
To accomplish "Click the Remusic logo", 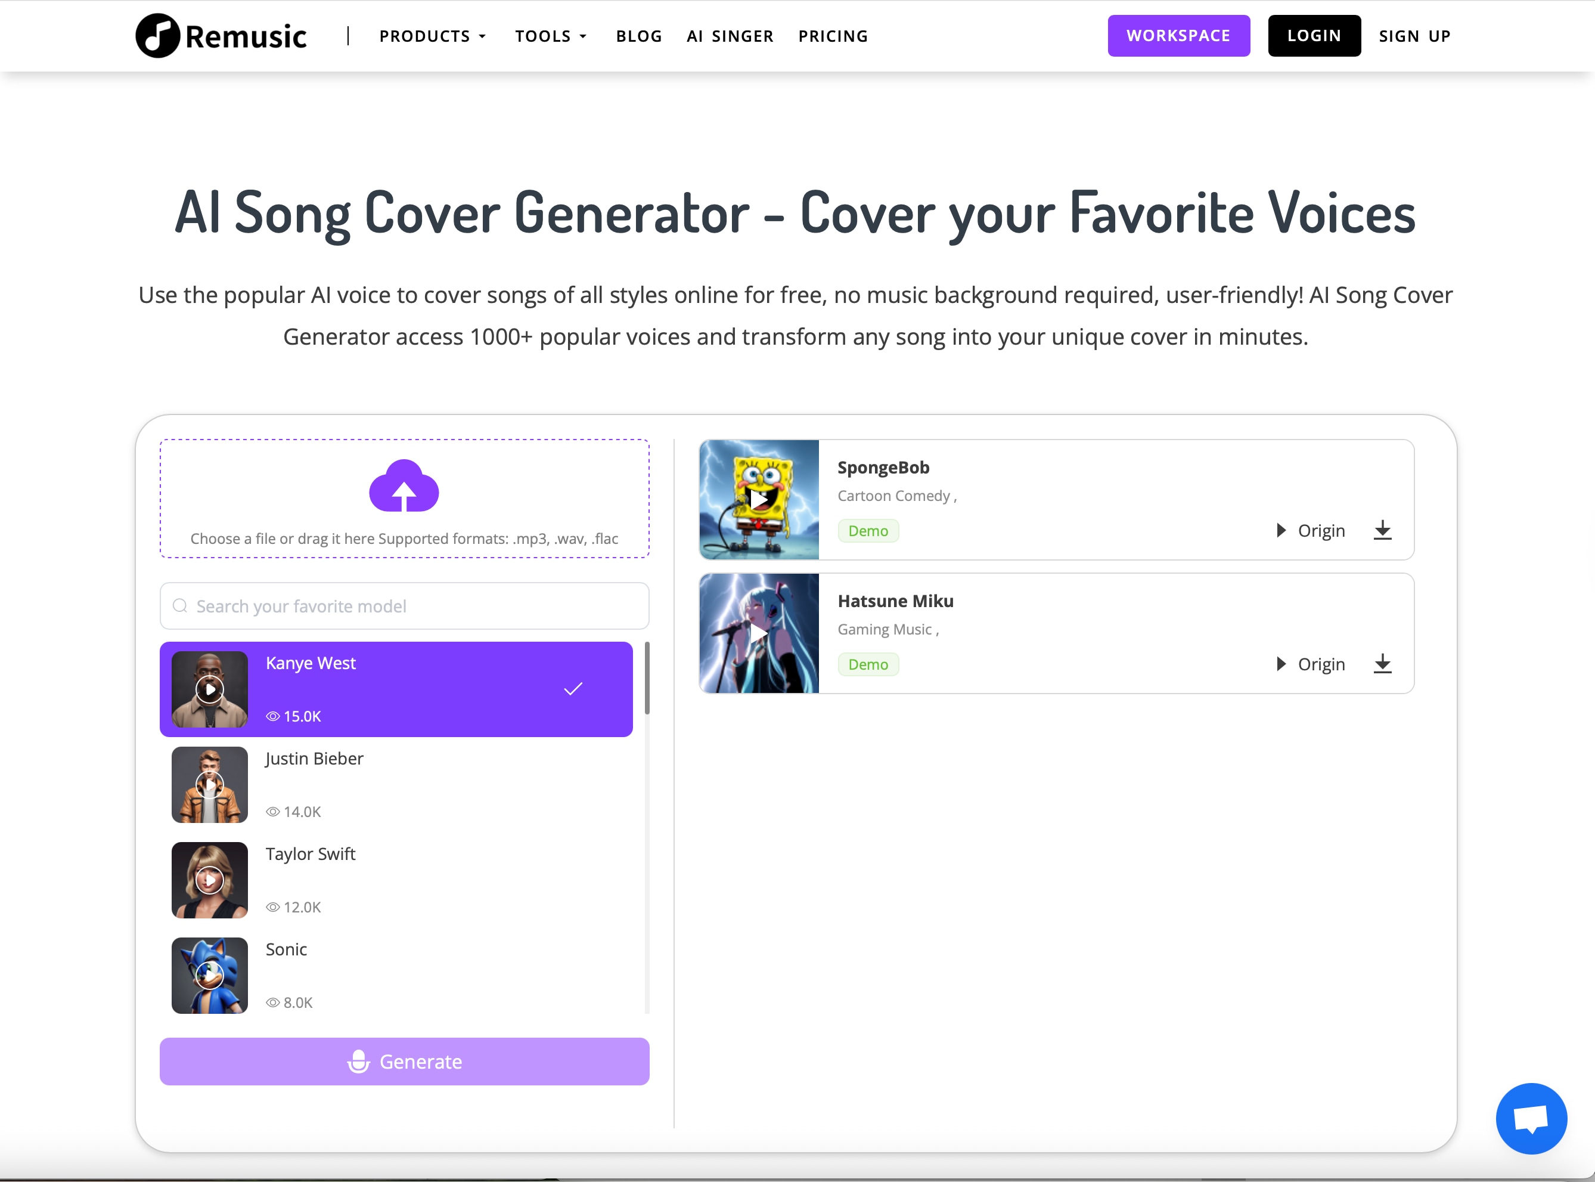I will pos(221,36).
